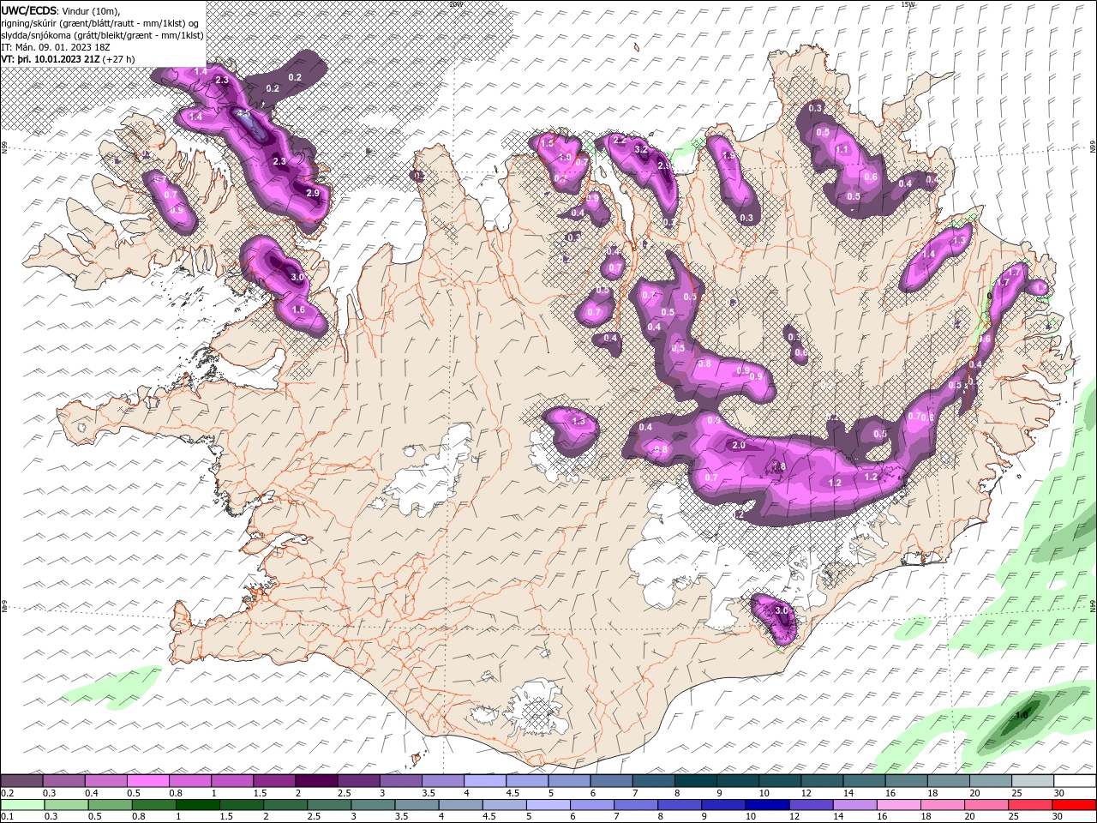
Task: Pick the dark mauve 0.2–0.3 snow legend swatch
Action: click(x=21, y=781)
